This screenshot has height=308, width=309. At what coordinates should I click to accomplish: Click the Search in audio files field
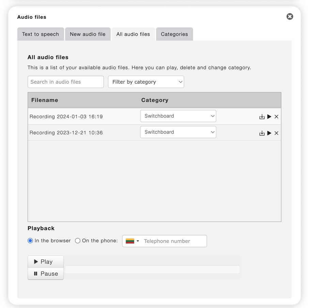tap(65, 82)
